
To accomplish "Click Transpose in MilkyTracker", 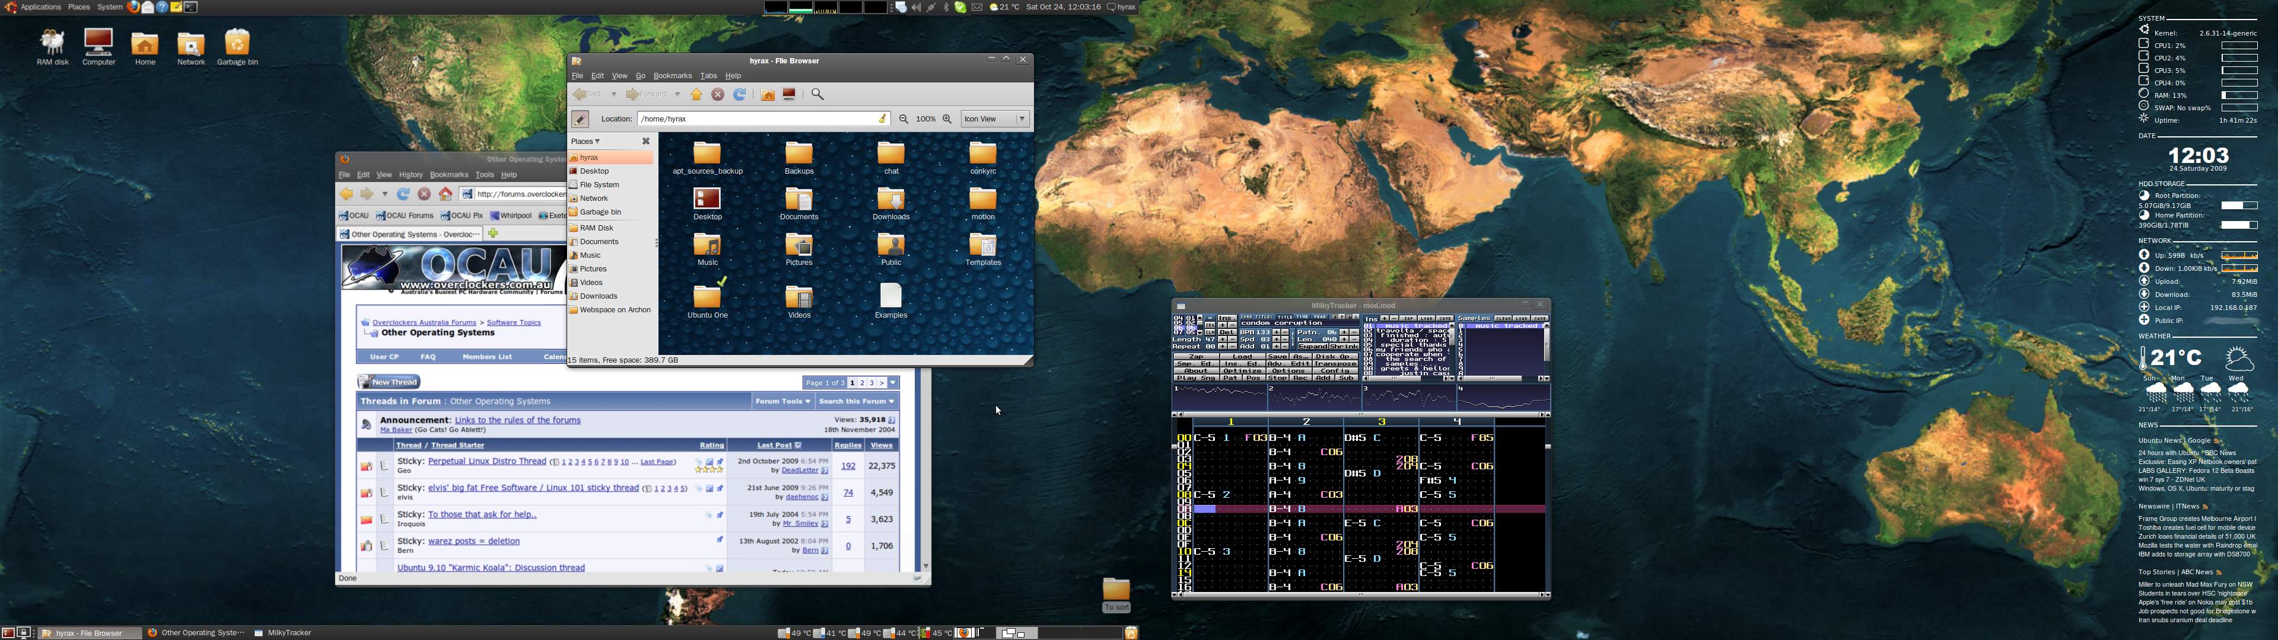I will [1336, 364].
